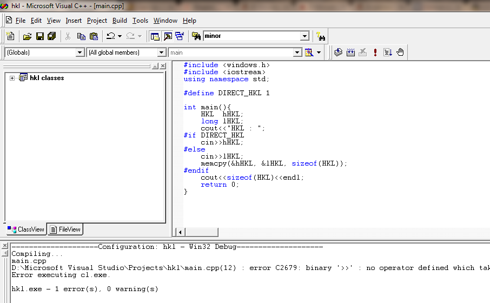Open the (Globals) class dropdown
The width and height of the screenshot is (490, 303).
coord(80,52)
